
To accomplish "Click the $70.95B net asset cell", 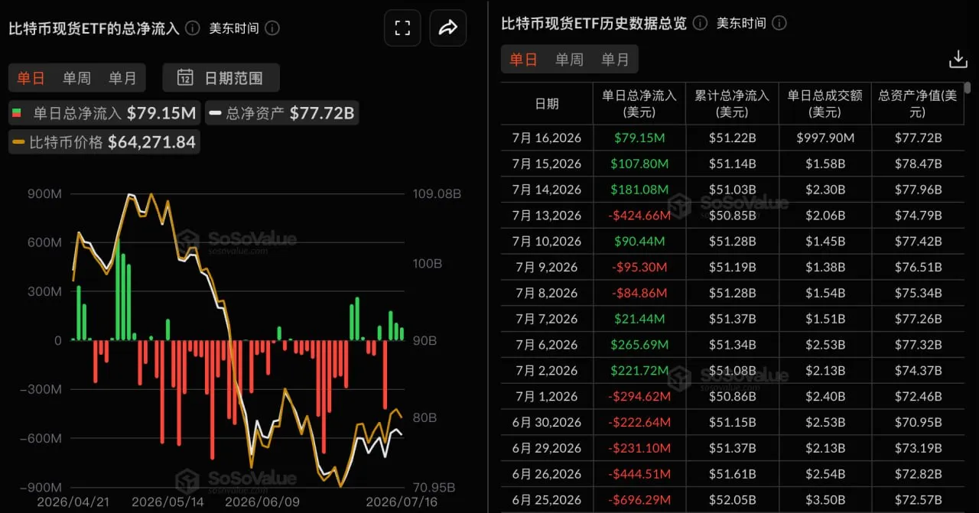I will [918, 422].
